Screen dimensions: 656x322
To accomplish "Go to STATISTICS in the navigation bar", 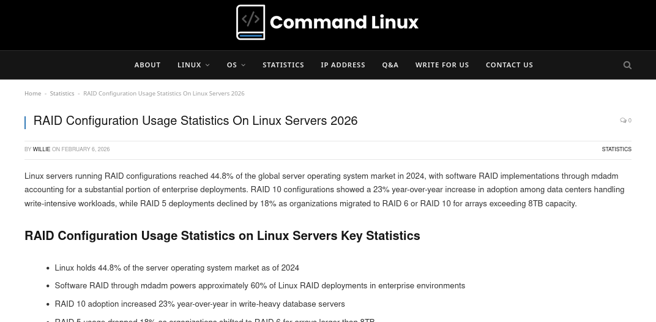I will (283, 65).
